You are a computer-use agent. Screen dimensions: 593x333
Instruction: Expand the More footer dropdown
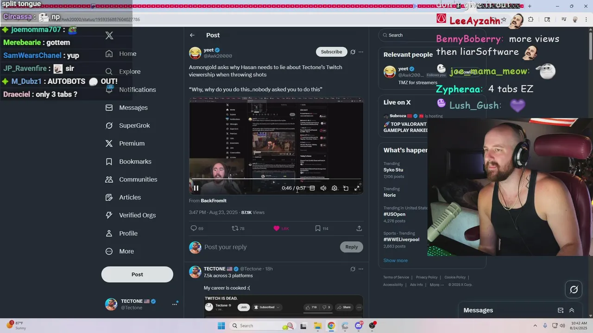pos(436,285)
